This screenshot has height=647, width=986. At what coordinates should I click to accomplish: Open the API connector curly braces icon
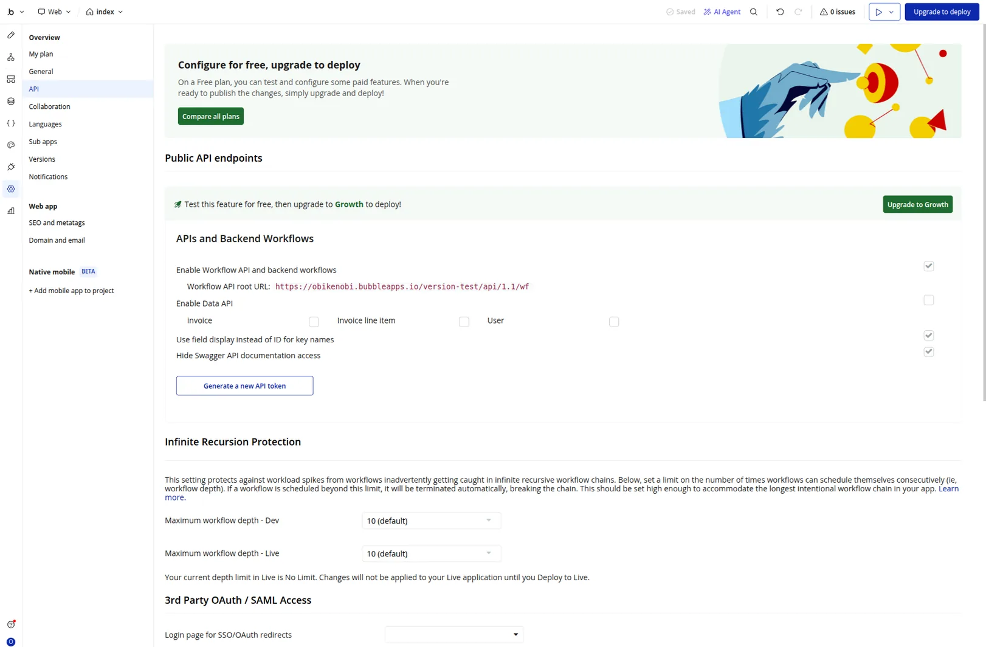11,123
